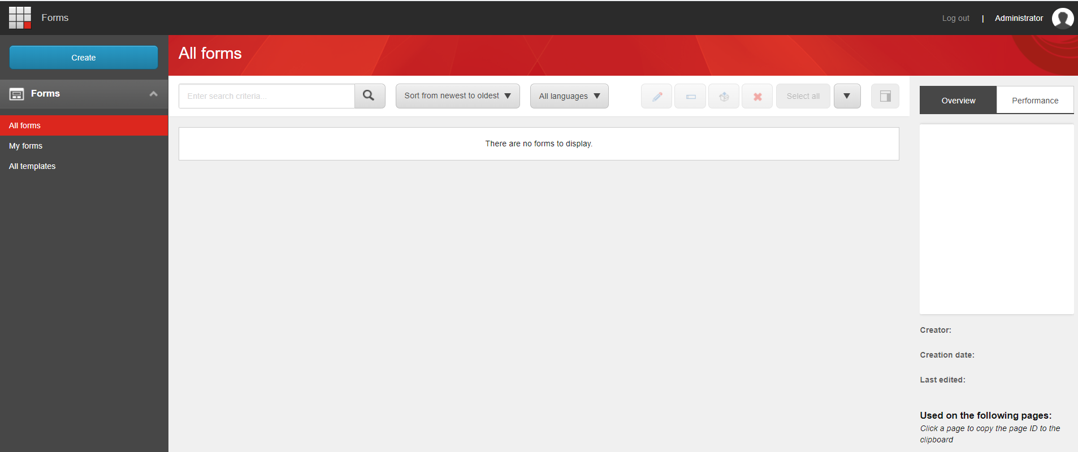Click the Log out link

pyautogui.click(x=955, y=18)
